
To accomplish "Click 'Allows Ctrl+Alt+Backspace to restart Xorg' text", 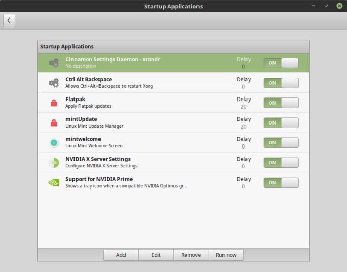I will 109,86.
